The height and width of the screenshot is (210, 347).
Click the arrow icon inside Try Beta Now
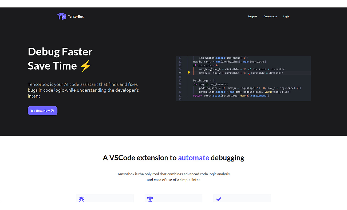(52, 111)
